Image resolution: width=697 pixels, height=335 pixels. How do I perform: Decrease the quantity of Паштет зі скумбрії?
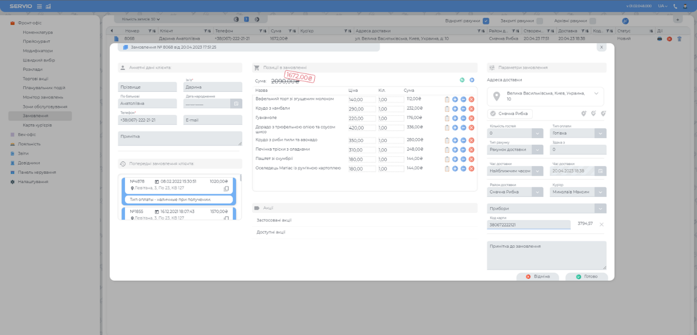463,159
